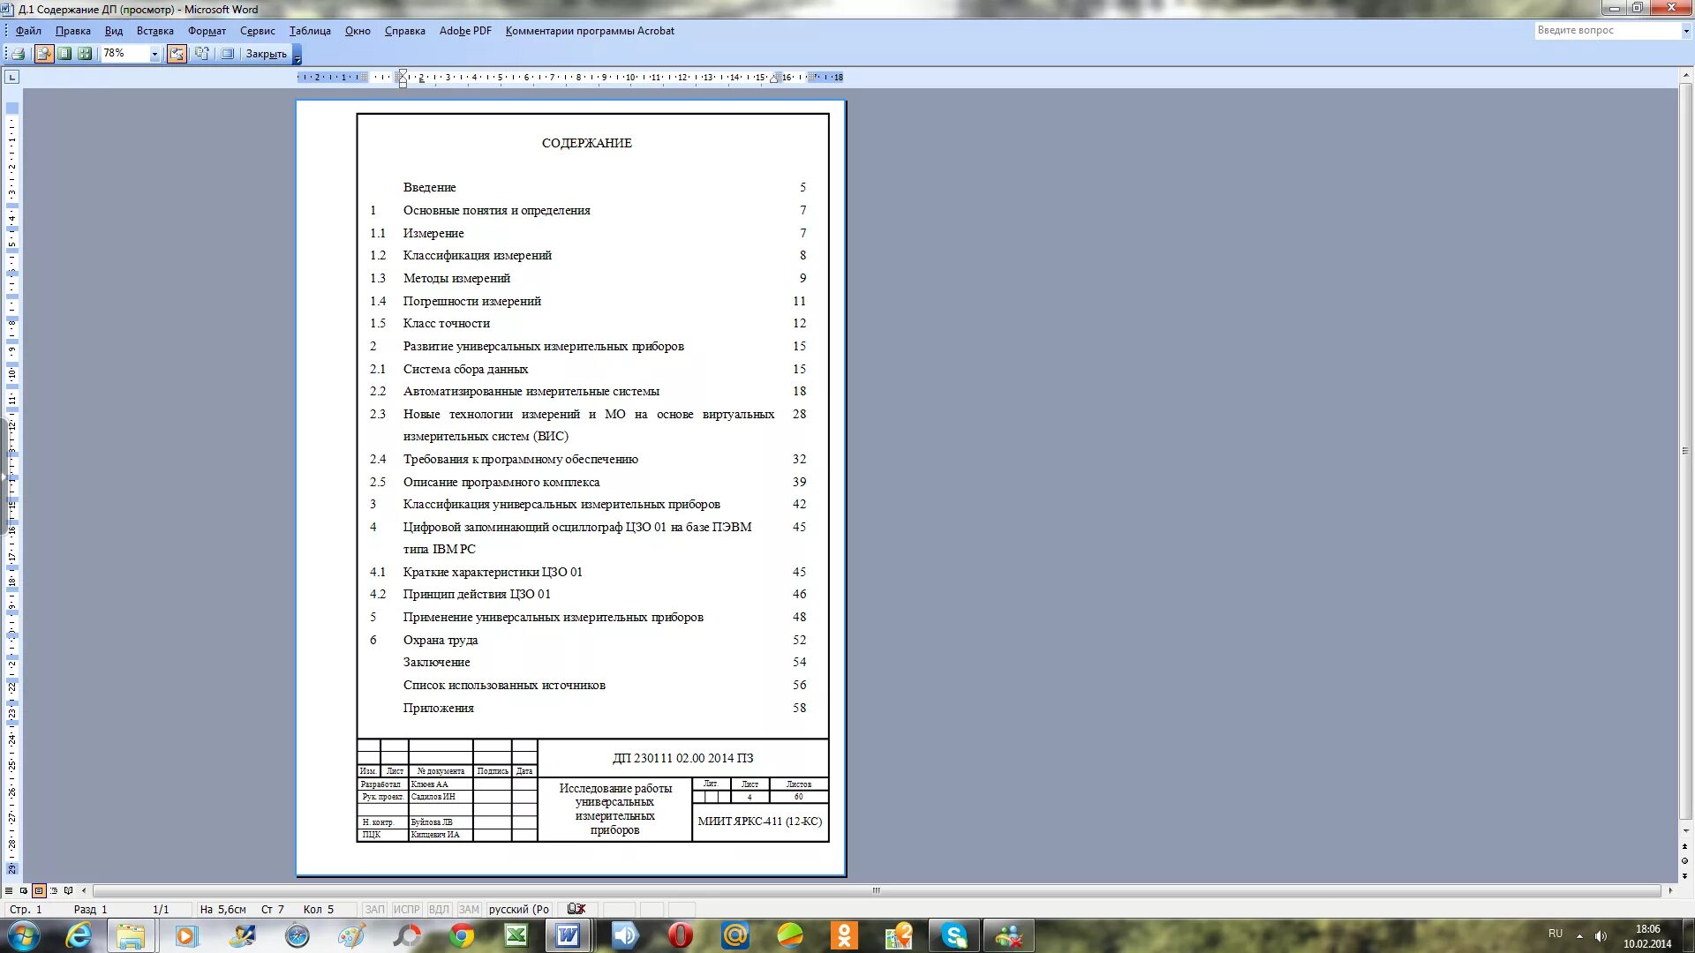Click the Shrink to Fit icon

[202, 54]
